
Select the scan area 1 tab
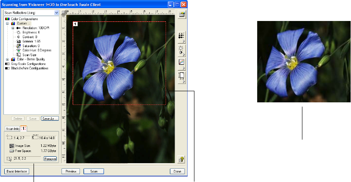pos(24,128)
